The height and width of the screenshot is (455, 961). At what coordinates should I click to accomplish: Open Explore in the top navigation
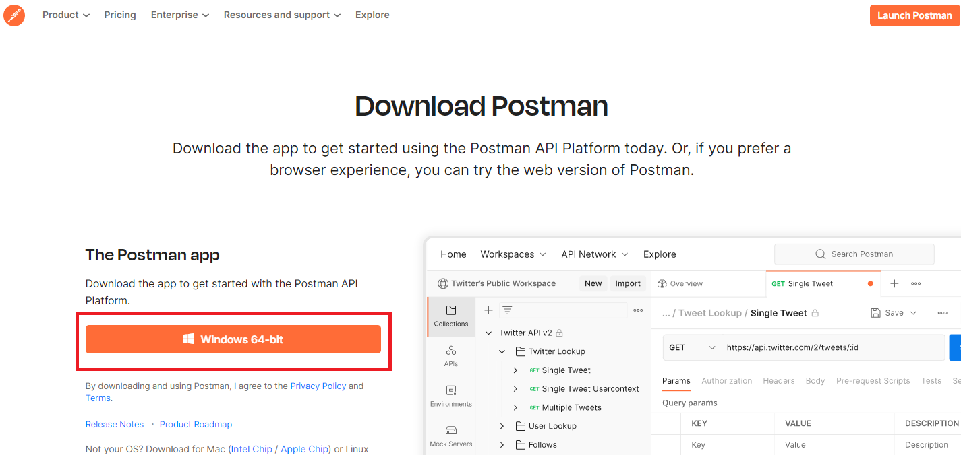(372, 15)
